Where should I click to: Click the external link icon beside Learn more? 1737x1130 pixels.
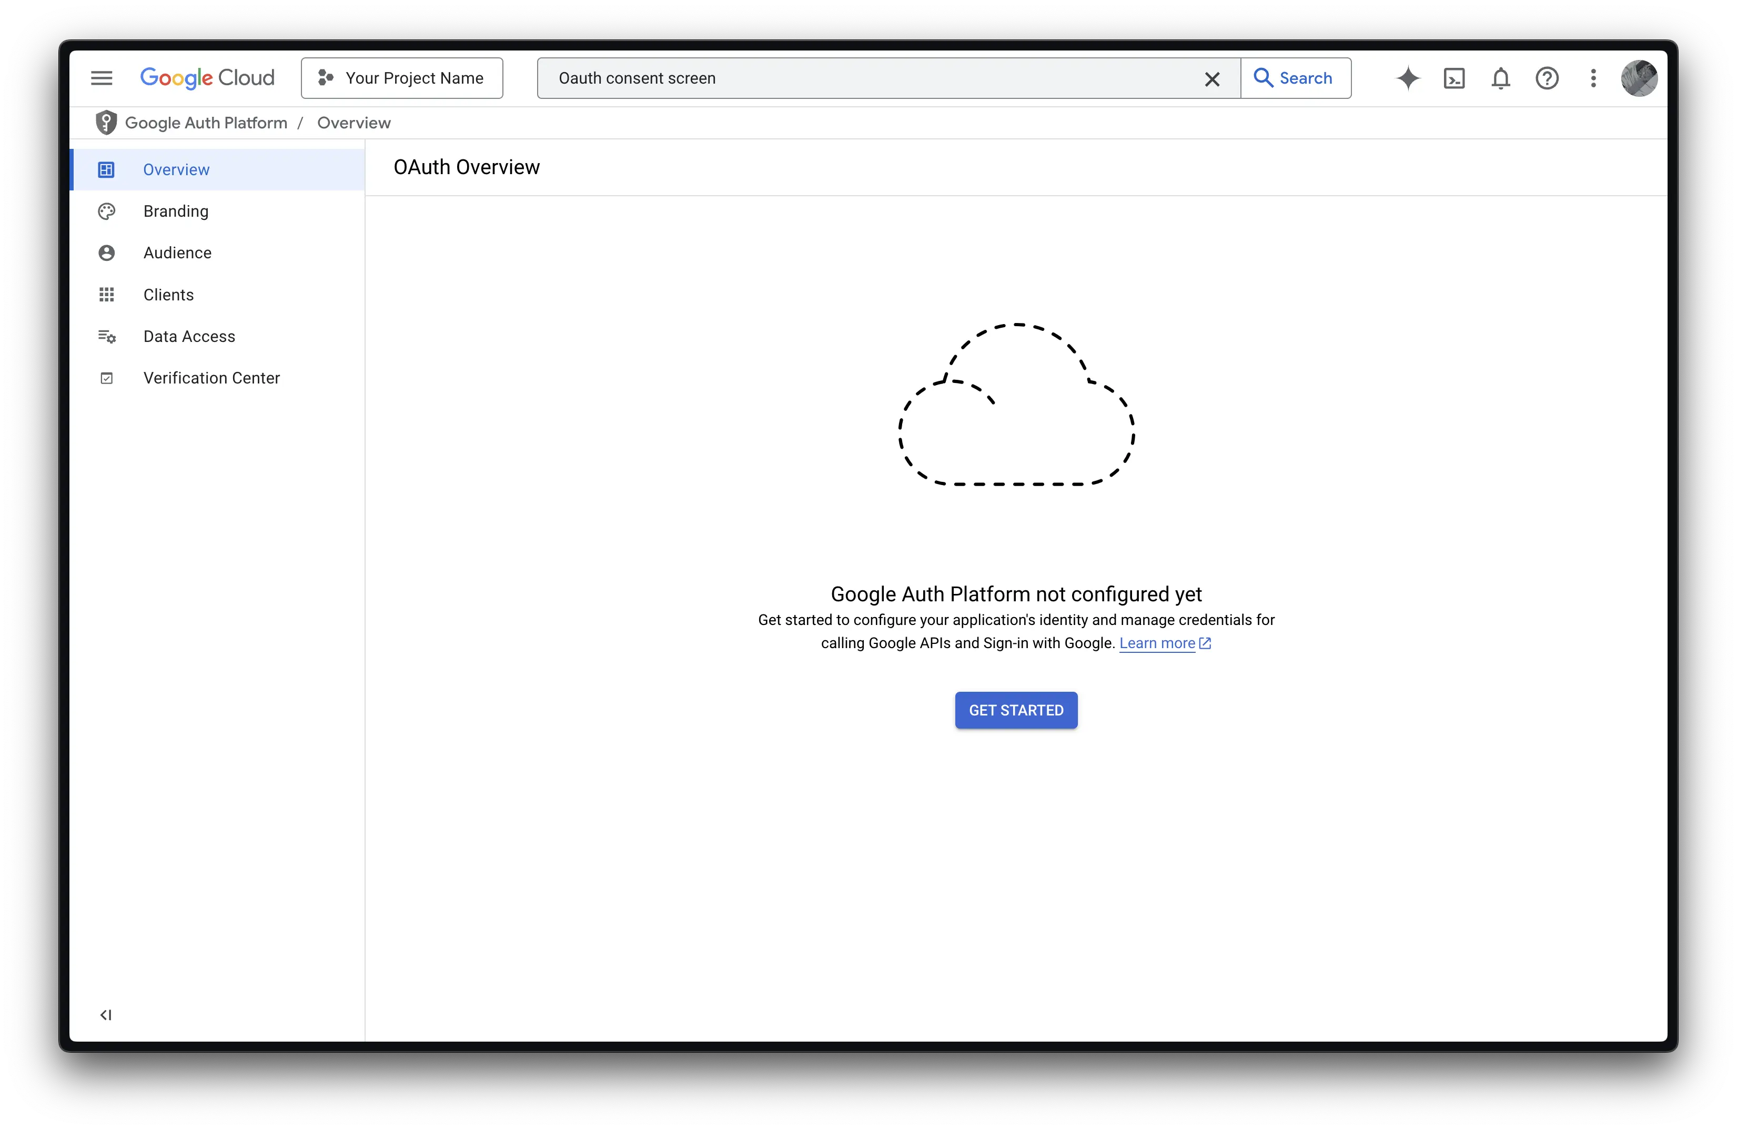[1205, 643]
